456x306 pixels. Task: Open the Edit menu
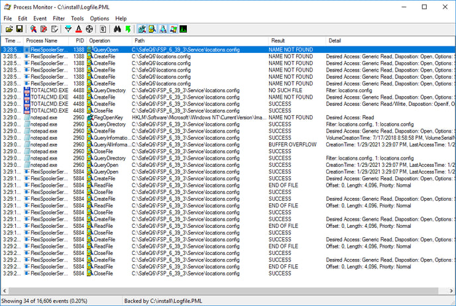coord(23,19)
